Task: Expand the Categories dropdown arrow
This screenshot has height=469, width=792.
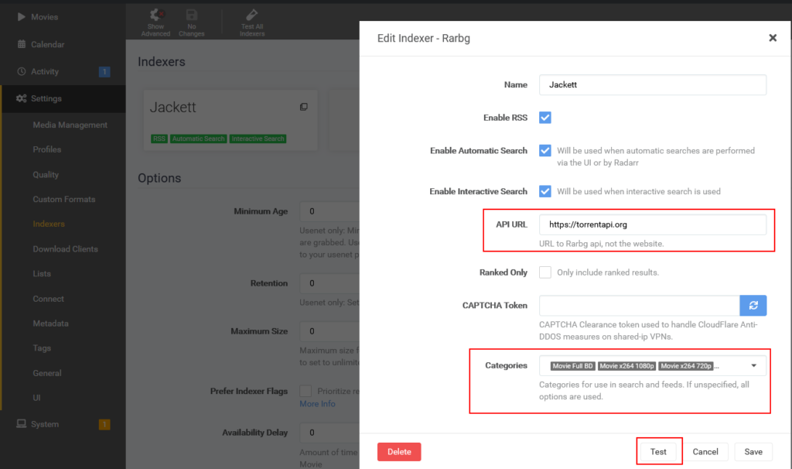Action: [753, 365]
